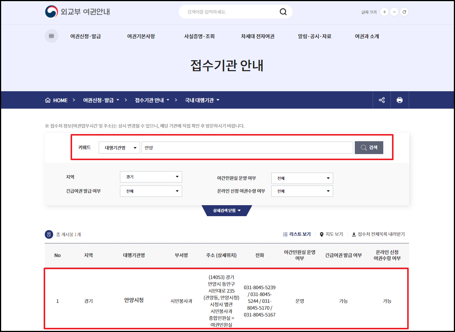This screenshot has height=332, width=455.
Task: Decrease font size with the minus icon
Action: click(x=394, y=12)
